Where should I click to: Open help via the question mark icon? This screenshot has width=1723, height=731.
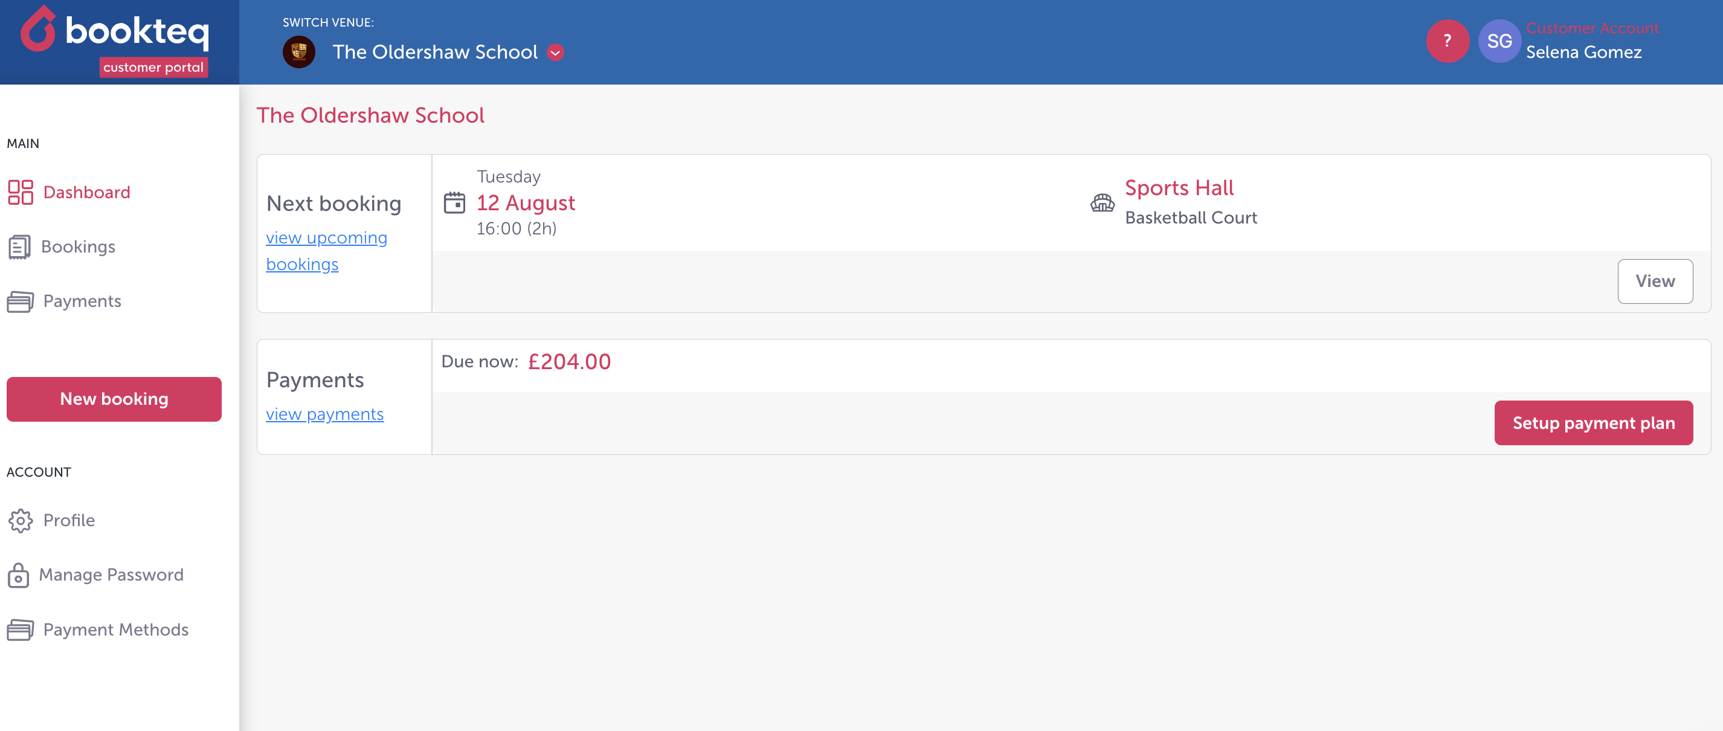1447,42
